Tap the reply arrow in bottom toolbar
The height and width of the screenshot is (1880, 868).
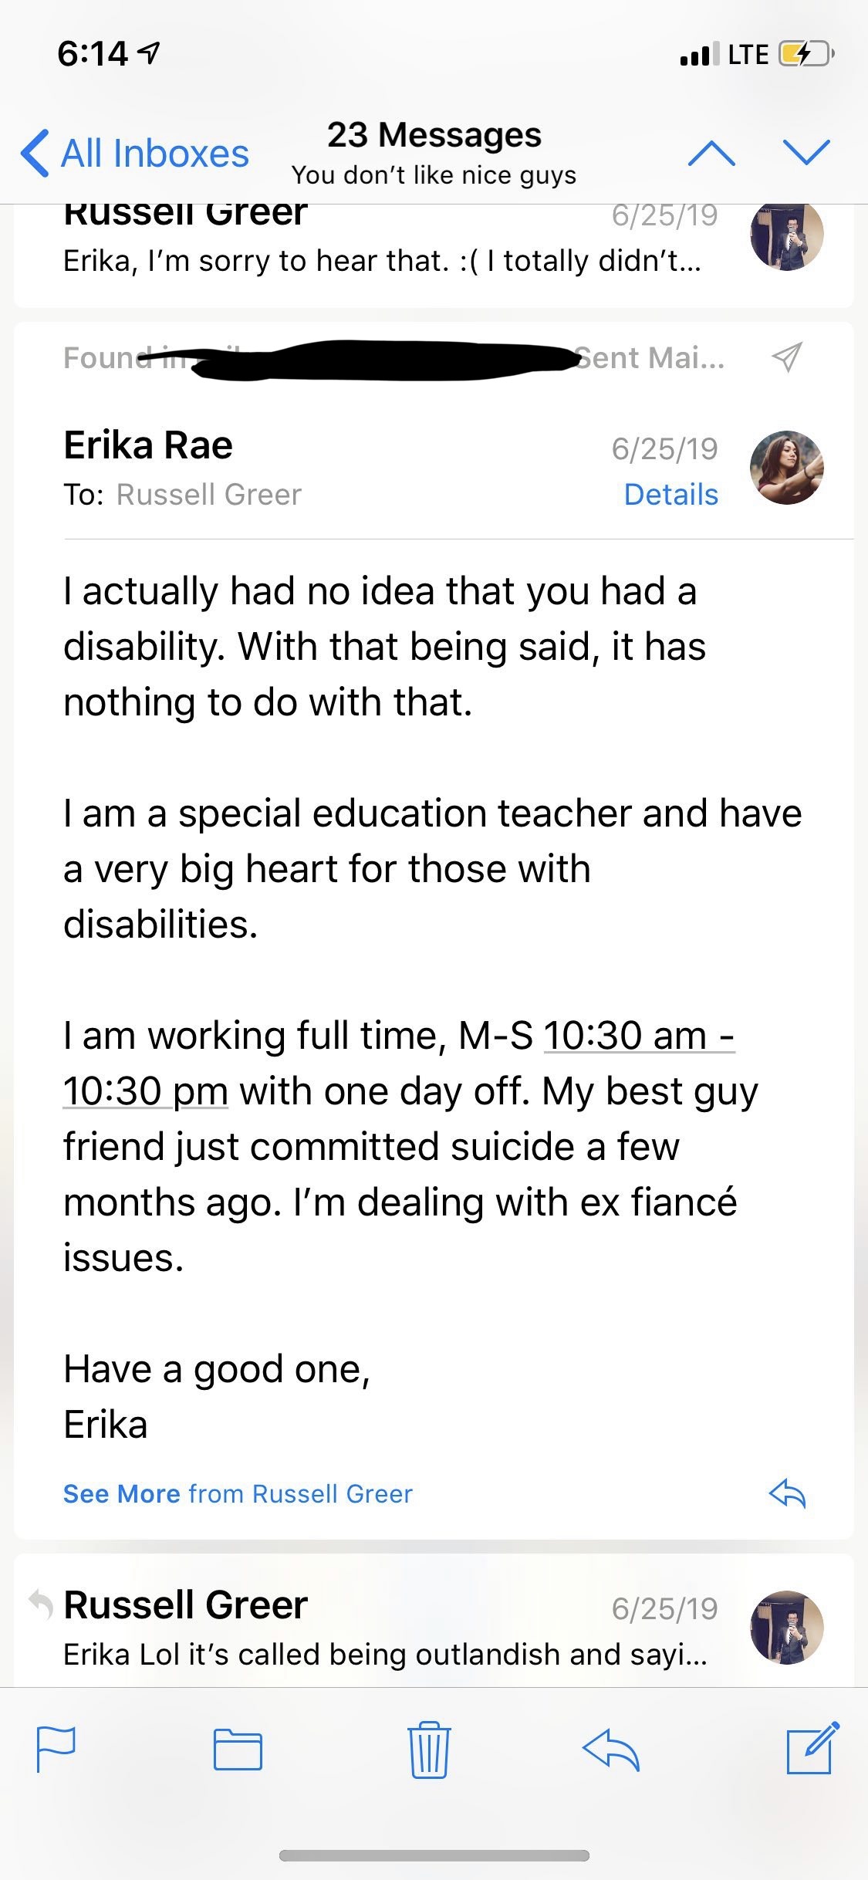(611, 1749)
